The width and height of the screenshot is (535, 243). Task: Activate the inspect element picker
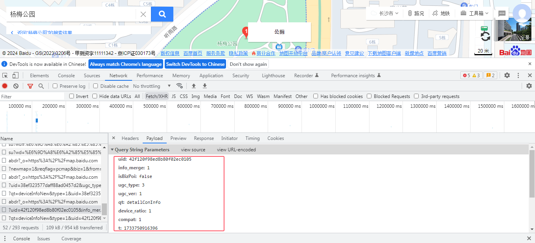point(5,76)
